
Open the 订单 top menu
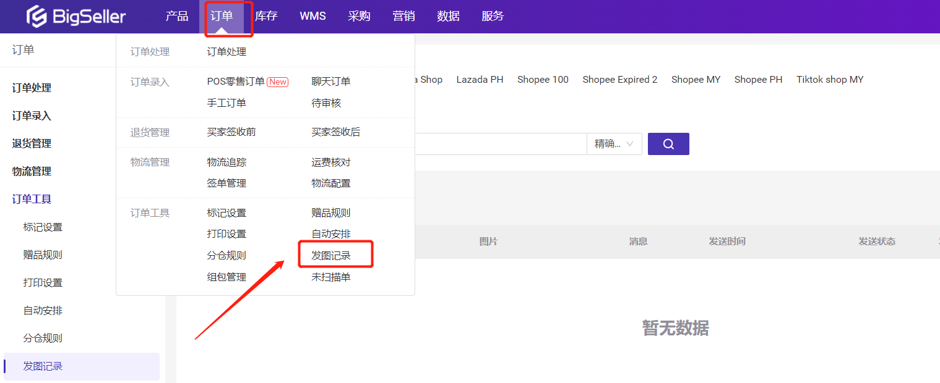pos(222,17)
